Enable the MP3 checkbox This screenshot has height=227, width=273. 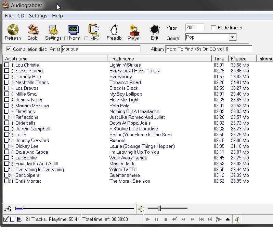[86, 38]
